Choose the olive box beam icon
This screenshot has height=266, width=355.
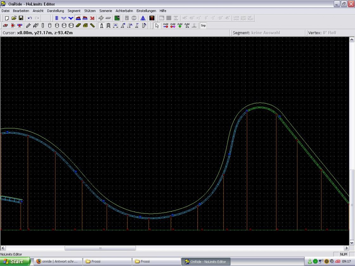[x=85, y=26]
